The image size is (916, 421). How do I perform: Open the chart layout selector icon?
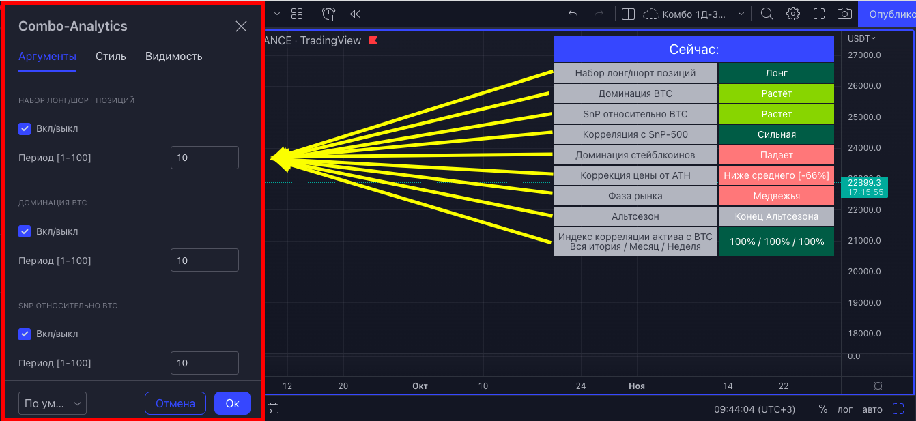click(x=629, y=14)
